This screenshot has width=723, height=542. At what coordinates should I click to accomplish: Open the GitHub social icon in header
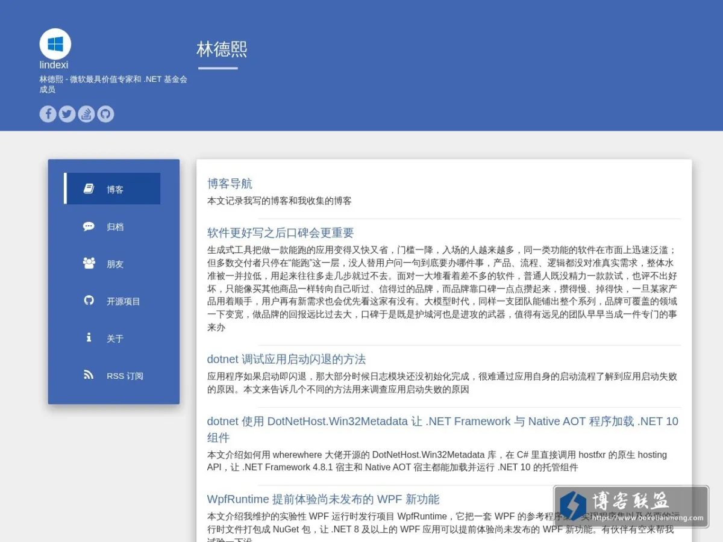(106, 114)
